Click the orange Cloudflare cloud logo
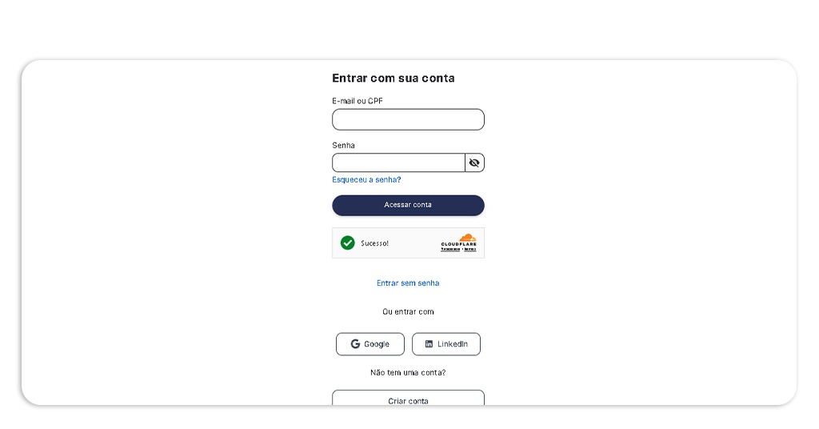819x429 pixels. click(466, 238)
